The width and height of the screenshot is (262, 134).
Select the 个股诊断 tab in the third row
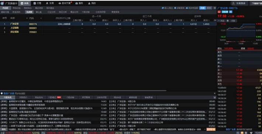click(86, 12)
